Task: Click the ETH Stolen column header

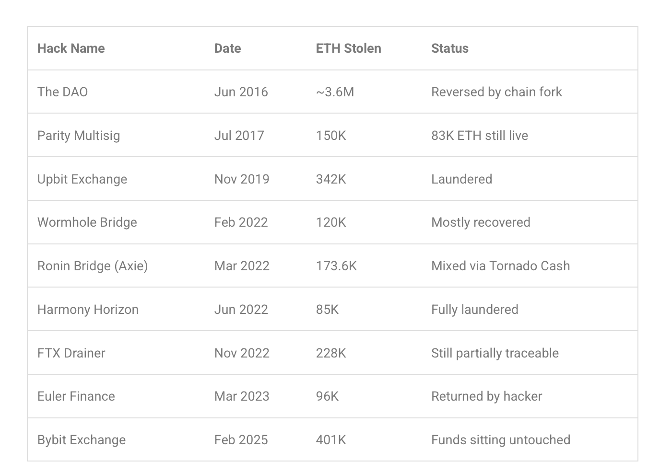Action: 348,48
